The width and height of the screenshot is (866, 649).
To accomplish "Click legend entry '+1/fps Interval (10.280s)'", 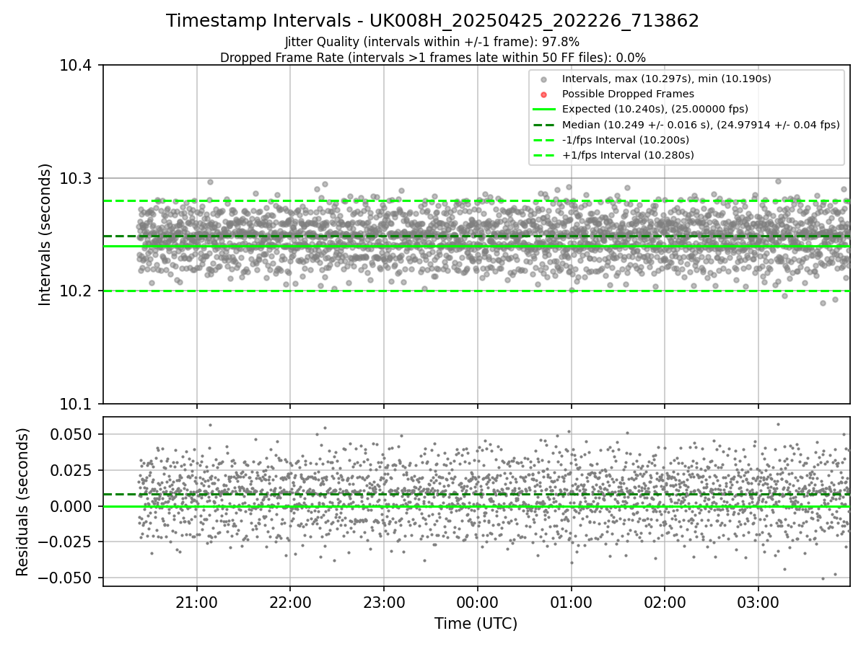I will pos(628,155).
